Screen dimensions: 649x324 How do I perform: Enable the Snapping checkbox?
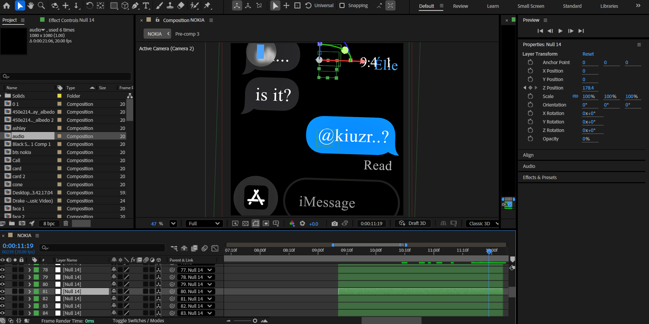click(342, 5)
